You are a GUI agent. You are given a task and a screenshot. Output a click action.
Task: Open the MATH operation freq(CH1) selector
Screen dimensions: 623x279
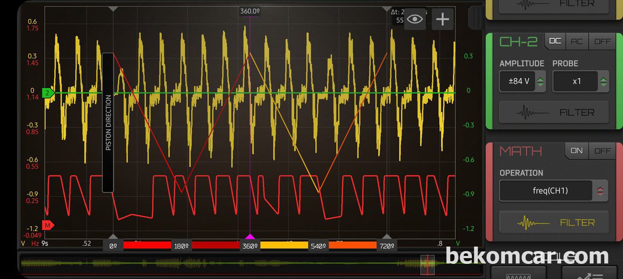click(546, 191)
